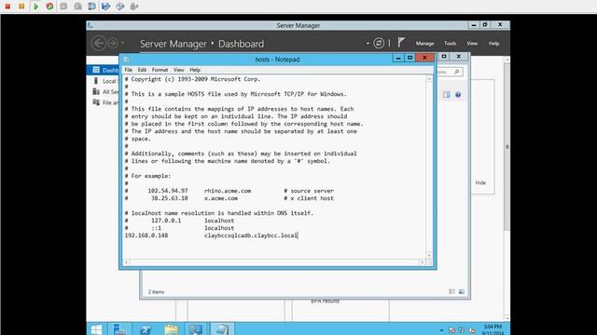Click Notepad vertical scrollbar down arrow

point(429,255)
